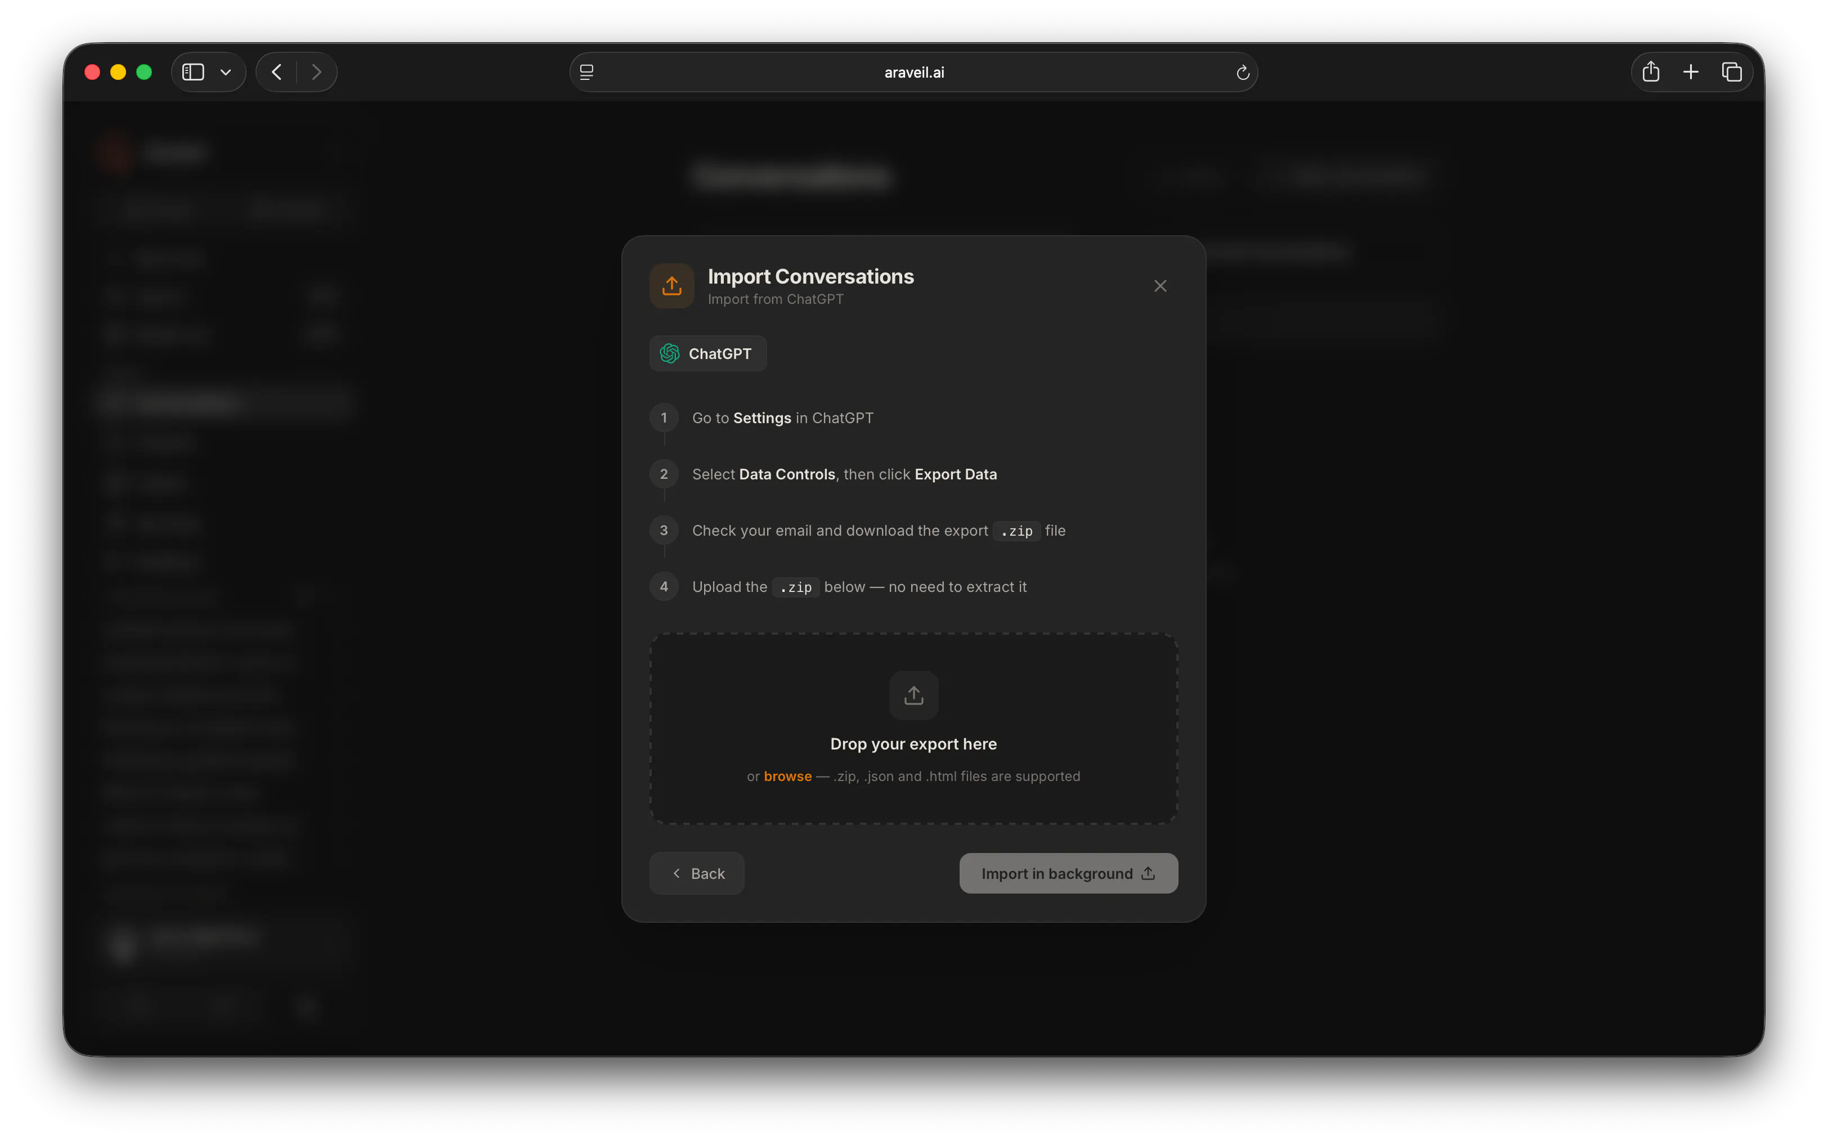Open sidebar options dropdown arrow
1828x1140 pixels.
coord(226,73)
